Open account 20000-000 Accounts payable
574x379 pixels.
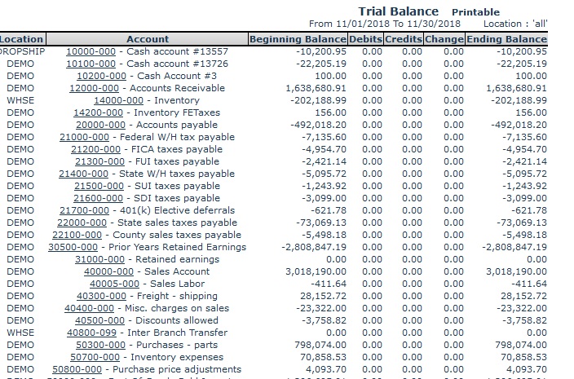click(100, 125)
